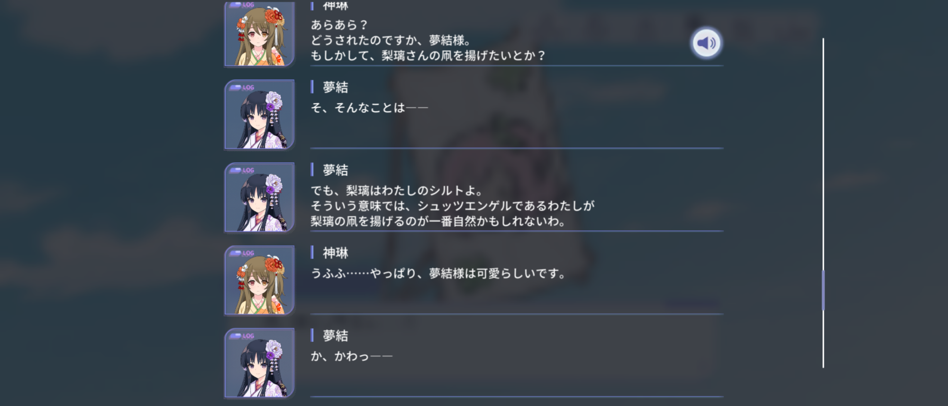Click the log scrollbar thumb
Screen dimensions: 948x406
tap(823, 290)
